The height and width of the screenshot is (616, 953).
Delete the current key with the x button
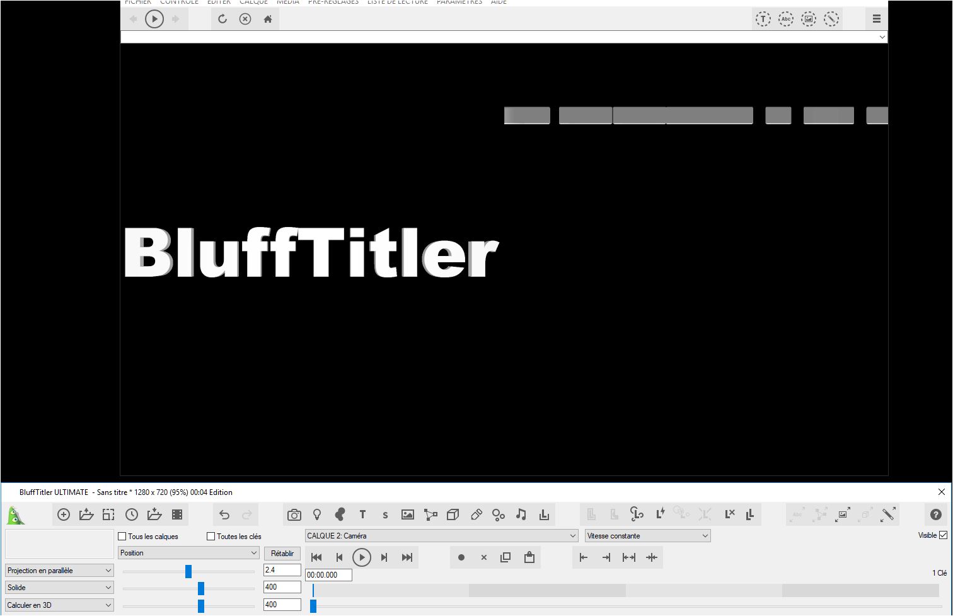tap(483, 557)
